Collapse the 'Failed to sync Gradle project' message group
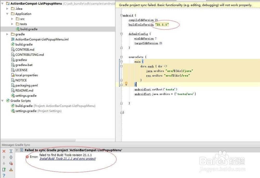The width and height of the screenshot is (260, 178). (17, 150)
